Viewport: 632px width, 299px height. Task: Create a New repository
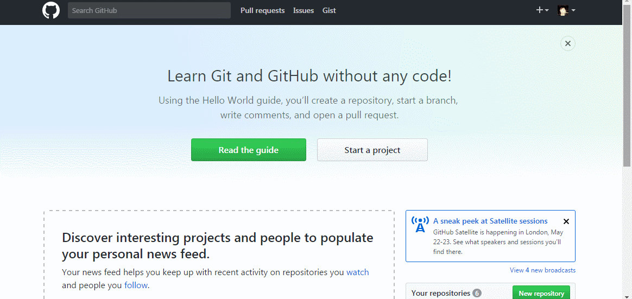tap(541, 293)
